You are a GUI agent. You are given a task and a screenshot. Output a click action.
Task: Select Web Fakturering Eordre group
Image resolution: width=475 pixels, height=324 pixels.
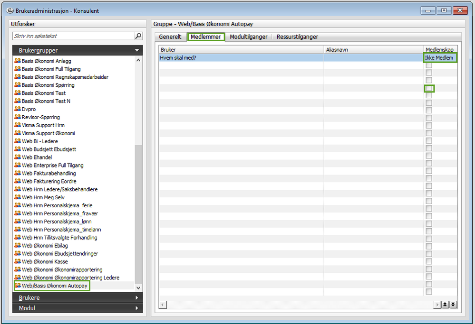[49, 181]
